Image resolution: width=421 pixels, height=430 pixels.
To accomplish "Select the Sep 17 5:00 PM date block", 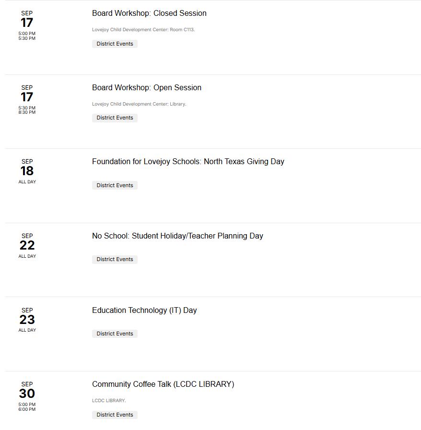I will click(27, 25).
